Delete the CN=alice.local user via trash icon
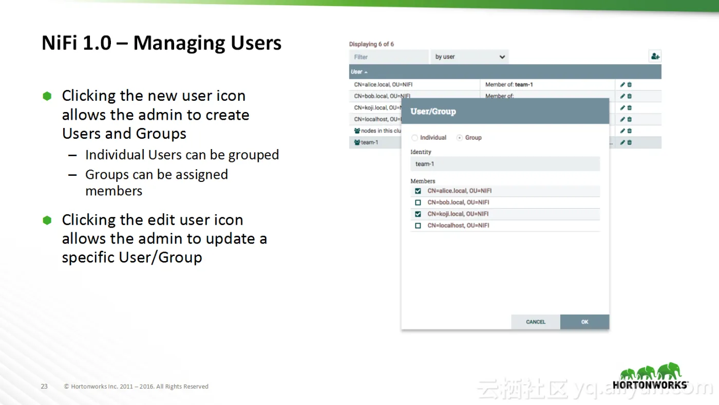Screen dimensions: 719x405 tap(630, 85)
